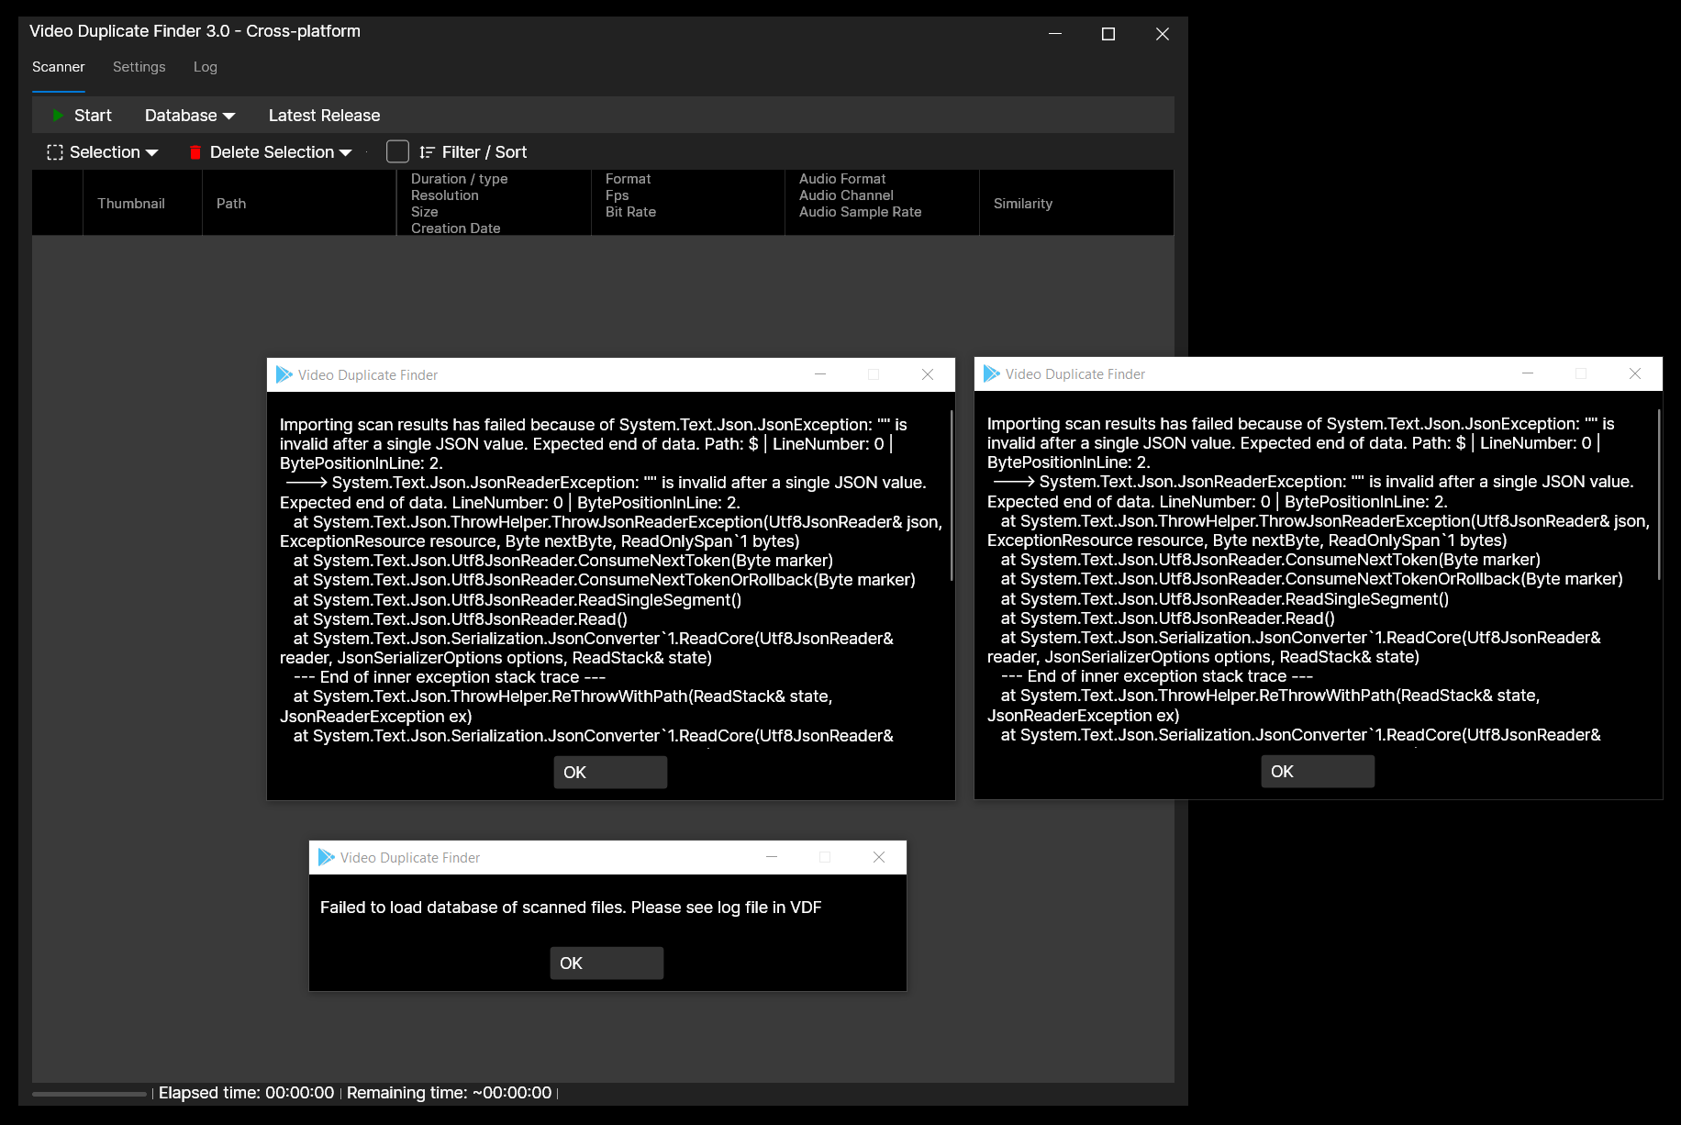Click the app logo in the left error dialog
This screenshot has height=1125, width=1681.
(x=284, y=374)
